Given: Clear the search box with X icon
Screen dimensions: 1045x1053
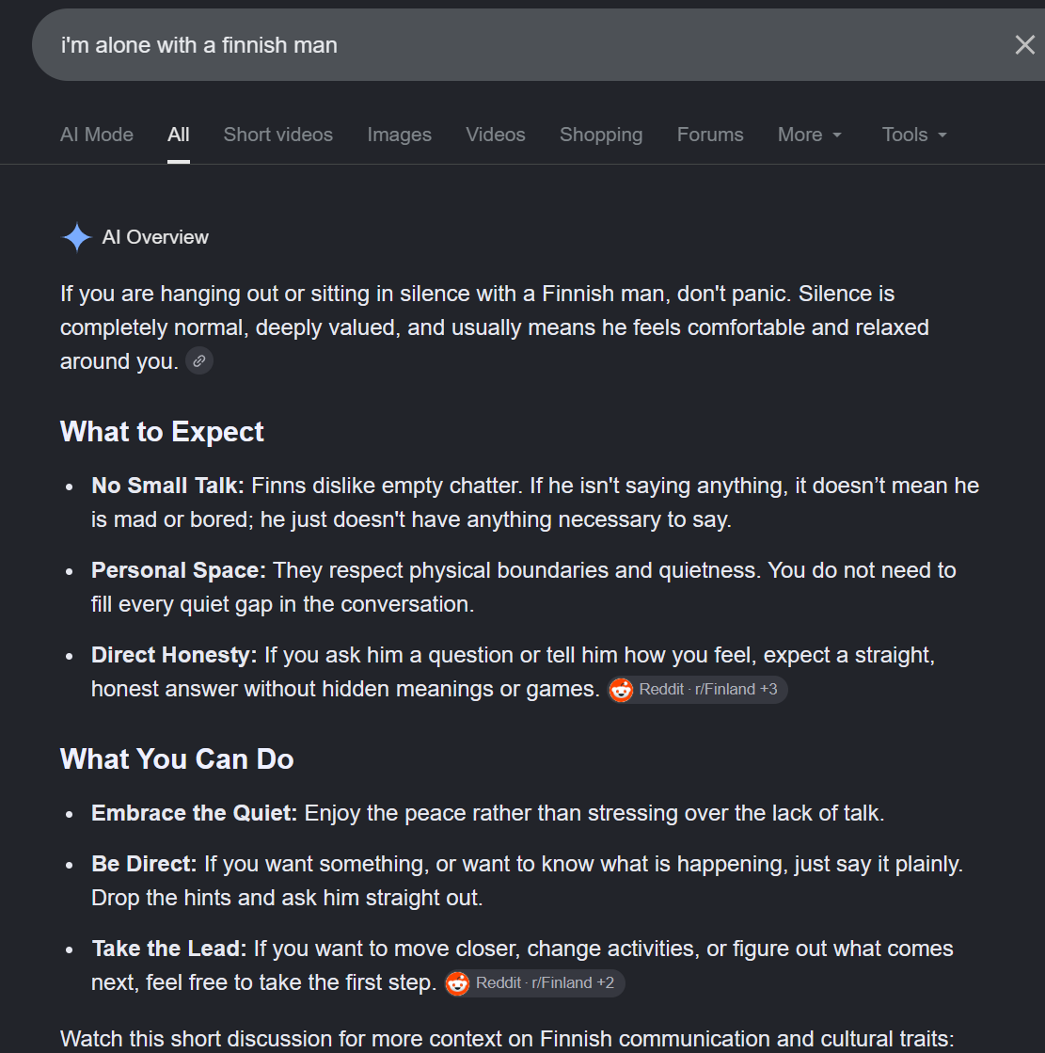Looking at the screenshot, I should point(1024,45).
